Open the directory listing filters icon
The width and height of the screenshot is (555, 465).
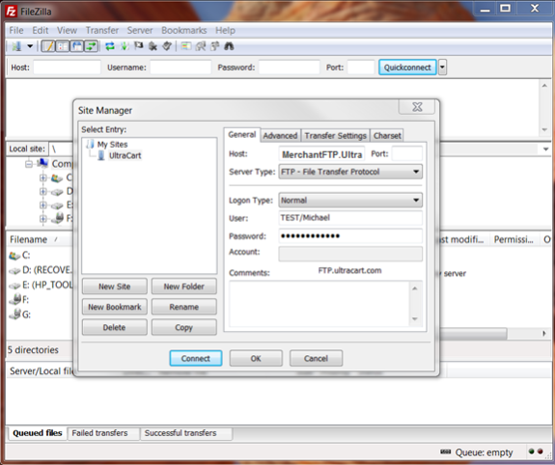[186, 46]
